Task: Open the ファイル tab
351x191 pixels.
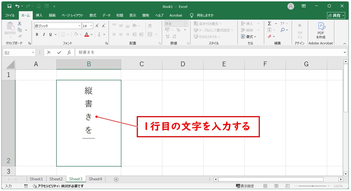Action: [x=10, y=15]
